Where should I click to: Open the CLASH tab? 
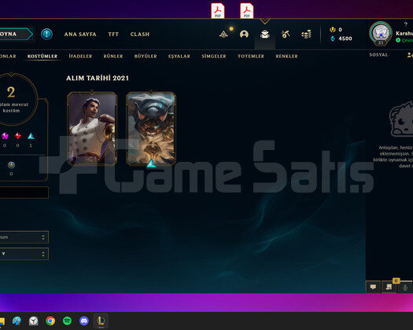(140, 35)
